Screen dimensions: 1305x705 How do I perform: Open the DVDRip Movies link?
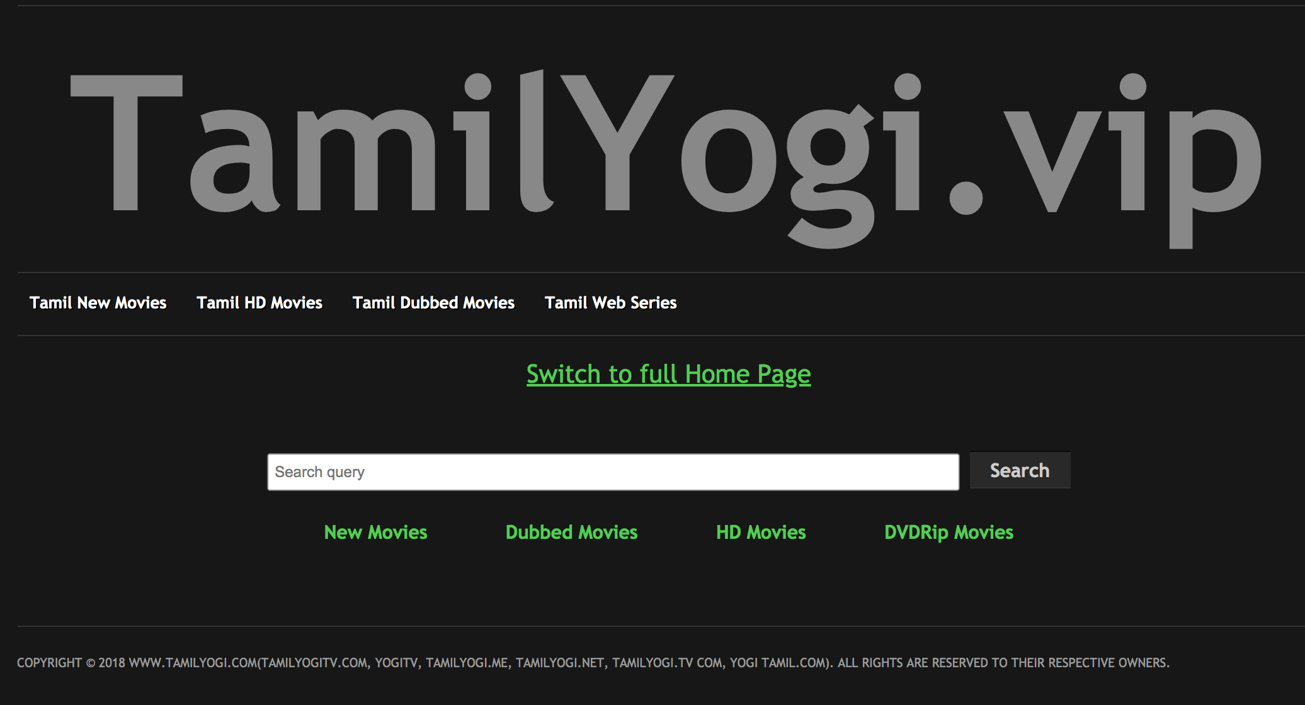pyautogui.click(x=949, y=533)
